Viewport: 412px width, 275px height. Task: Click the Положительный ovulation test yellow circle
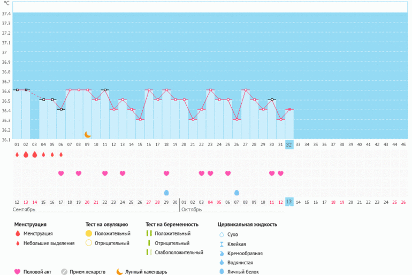tap(89, 234)
